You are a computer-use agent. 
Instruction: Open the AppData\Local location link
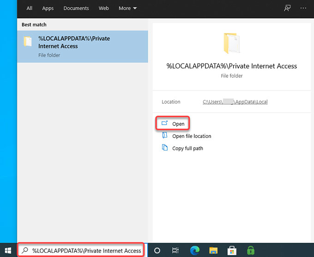point(235,102)
